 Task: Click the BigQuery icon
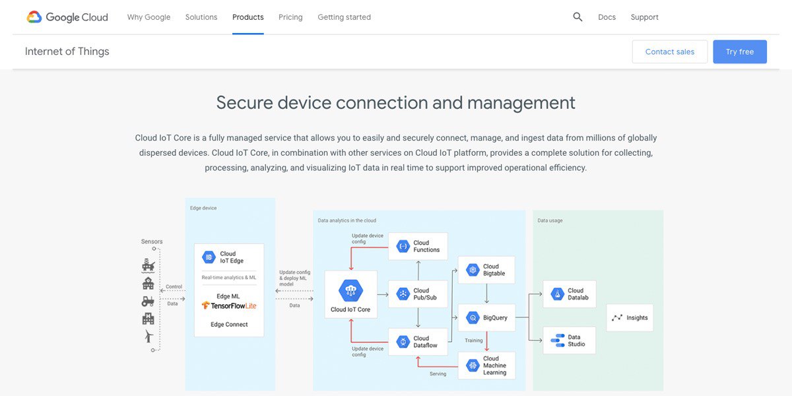click(472, 317)
